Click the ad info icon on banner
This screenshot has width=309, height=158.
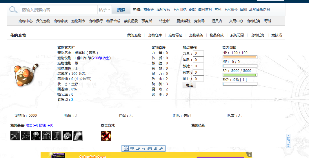click(250, 154)
